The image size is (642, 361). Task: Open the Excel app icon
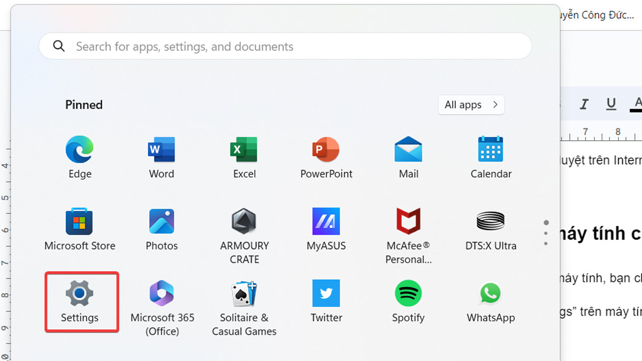click(x=244, y=150)
